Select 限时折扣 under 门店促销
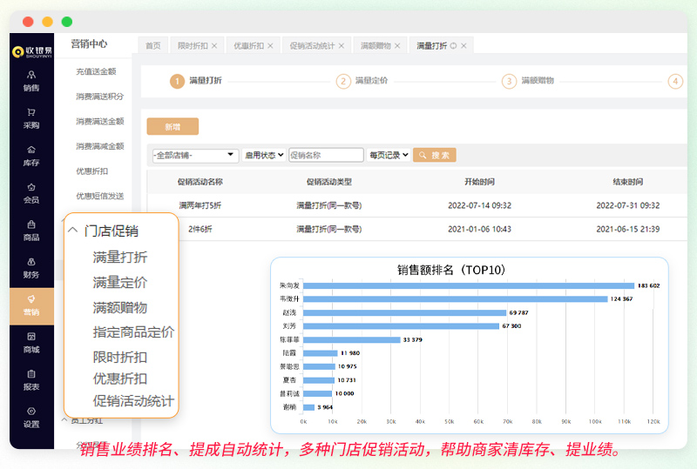This screenshot has height=469, width=697. click(120, 357)
